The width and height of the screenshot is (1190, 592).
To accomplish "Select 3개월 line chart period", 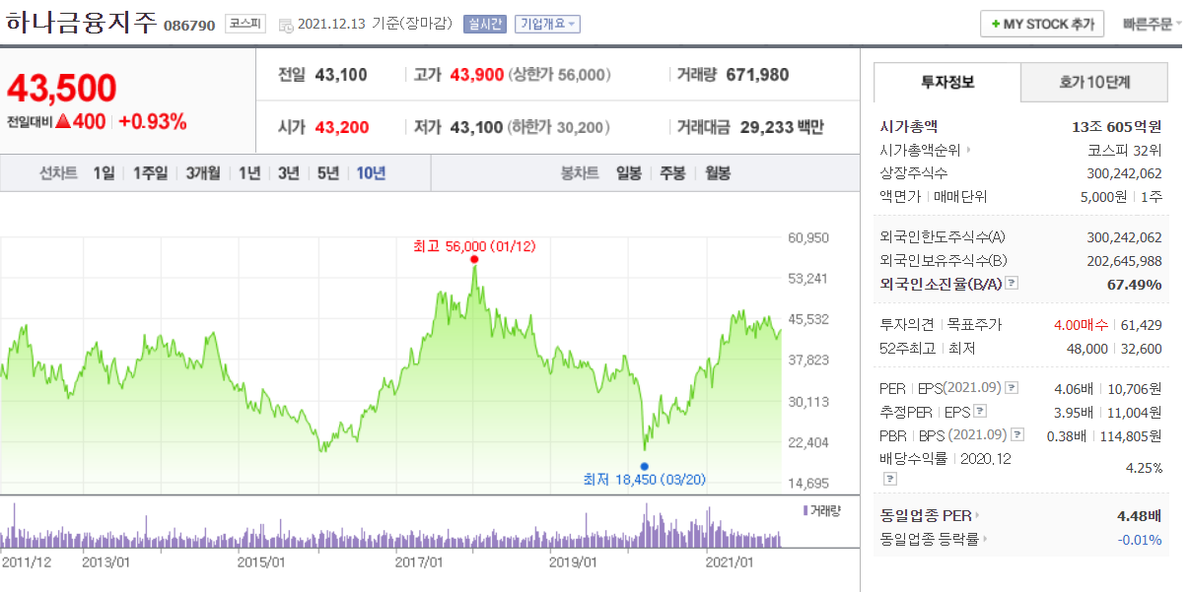I will coord(203,173).
